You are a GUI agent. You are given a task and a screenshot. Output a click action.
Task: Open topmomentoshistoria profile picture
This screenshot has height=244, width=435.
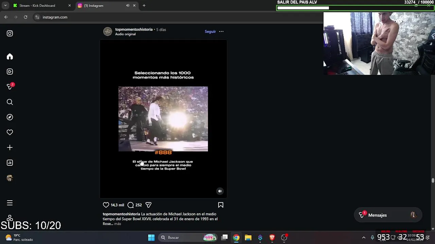[x=108, y=32]
